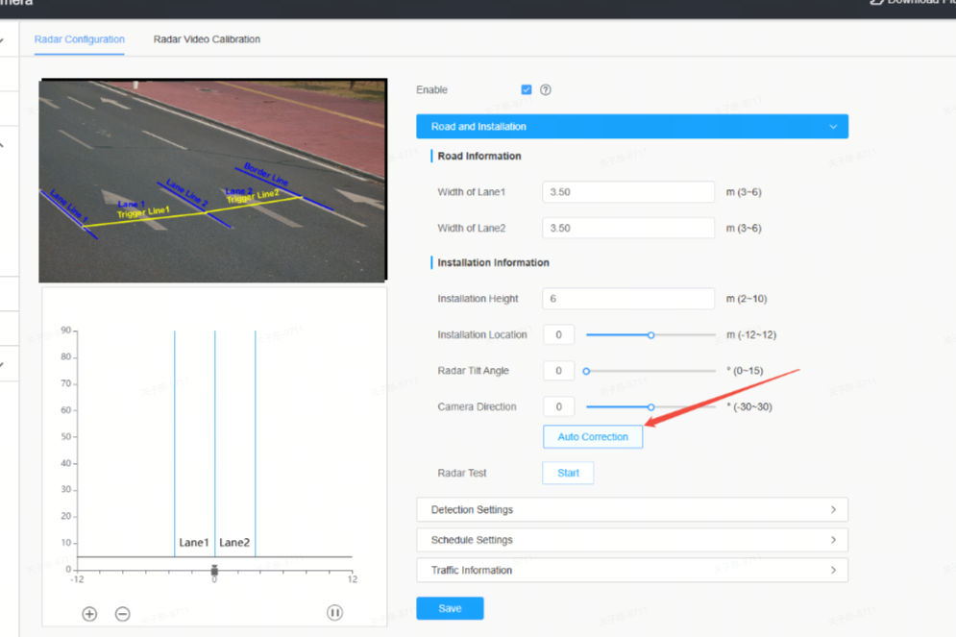Expand the Traffic Information section
Image resolution: width=956 pixels, height=637 pixels.
(632, 570)
